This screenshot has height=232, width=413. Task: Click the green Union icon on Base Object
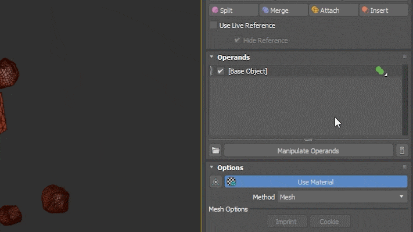380,71
